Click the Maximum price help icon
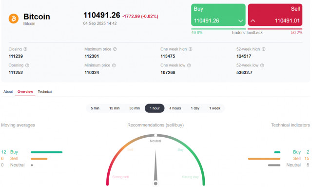This screenshot has height=187, width=312. click(x=115, y=49)
